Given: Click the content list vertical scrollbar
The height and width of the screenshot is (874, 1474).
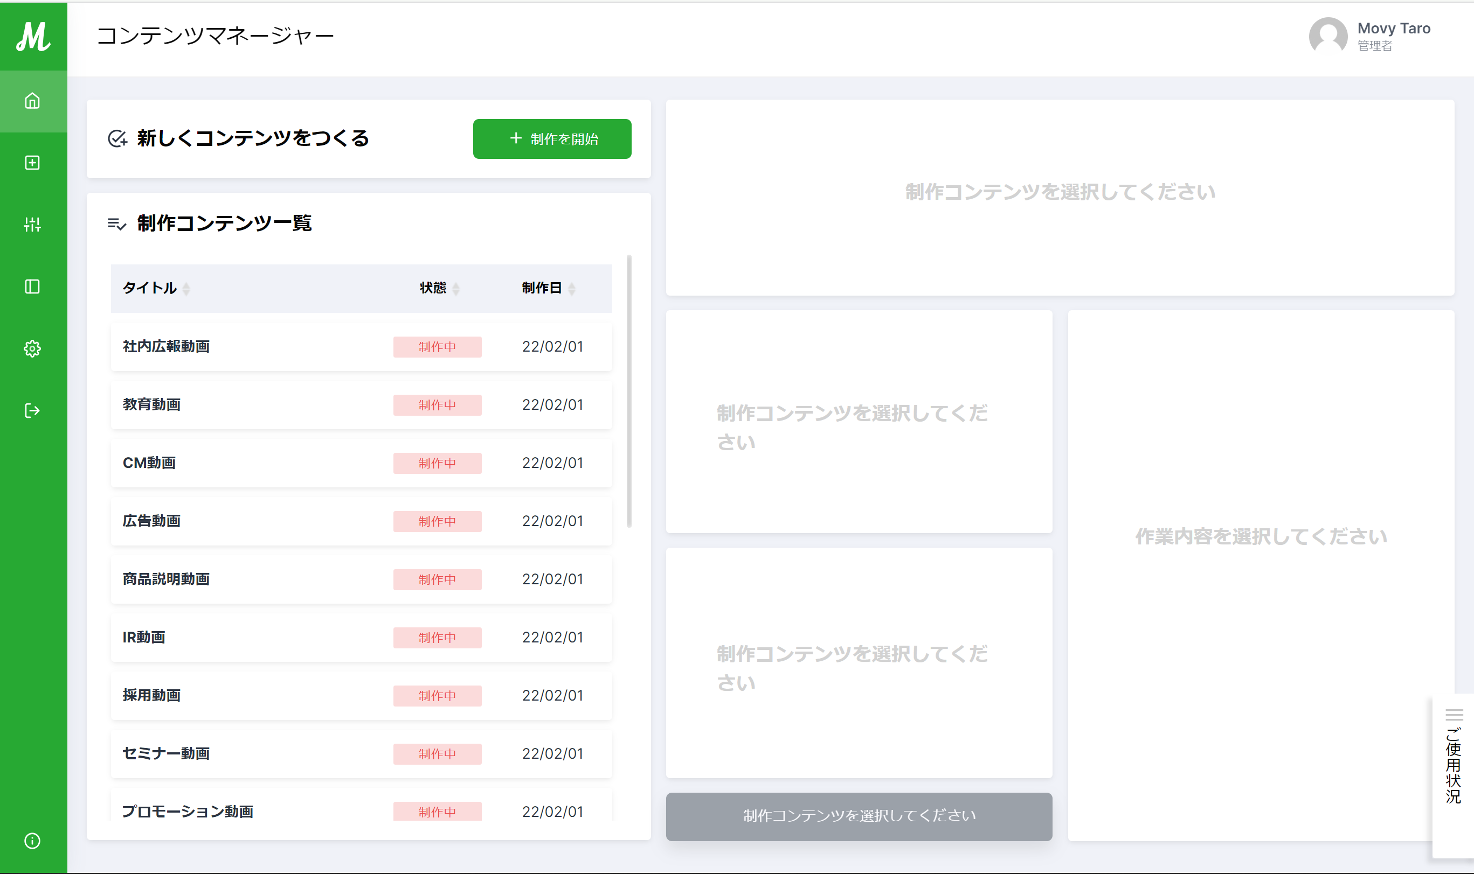Looking at the screenshot, I should pos(629,391).
